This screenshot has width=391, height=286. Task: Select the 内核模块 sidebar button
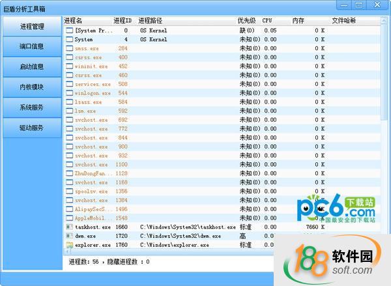click(32, 87)
